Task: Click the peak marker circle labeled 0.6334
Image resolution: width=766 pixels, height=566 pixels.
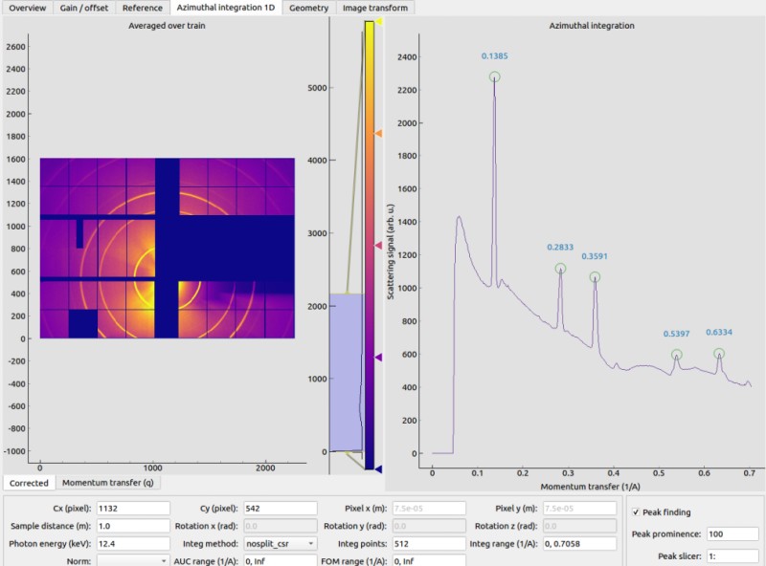Action: coord(719,354)
